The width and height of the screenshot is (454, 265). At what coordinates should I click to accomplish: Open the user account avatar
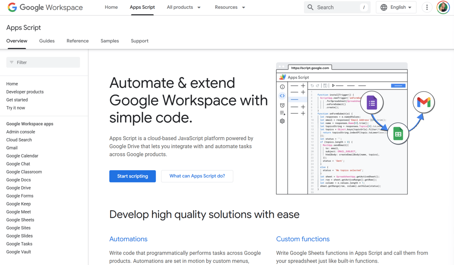443,7
